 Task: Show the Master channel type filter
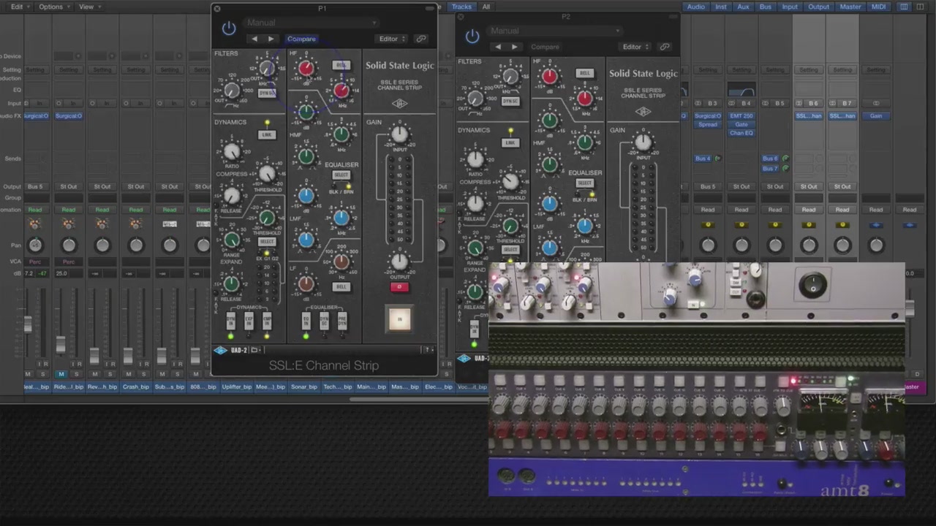pos(850,7)
